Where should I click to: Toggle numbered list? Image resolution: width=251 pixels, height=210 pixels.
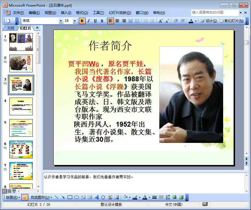(x=145, y=21)
